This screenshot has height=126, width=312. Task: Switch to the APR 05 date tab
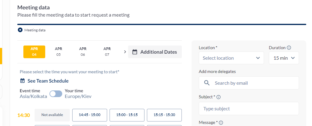click(59, 52)
